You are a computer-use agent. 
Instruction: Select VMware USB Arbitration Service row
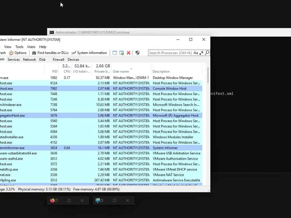click(101, 153)
